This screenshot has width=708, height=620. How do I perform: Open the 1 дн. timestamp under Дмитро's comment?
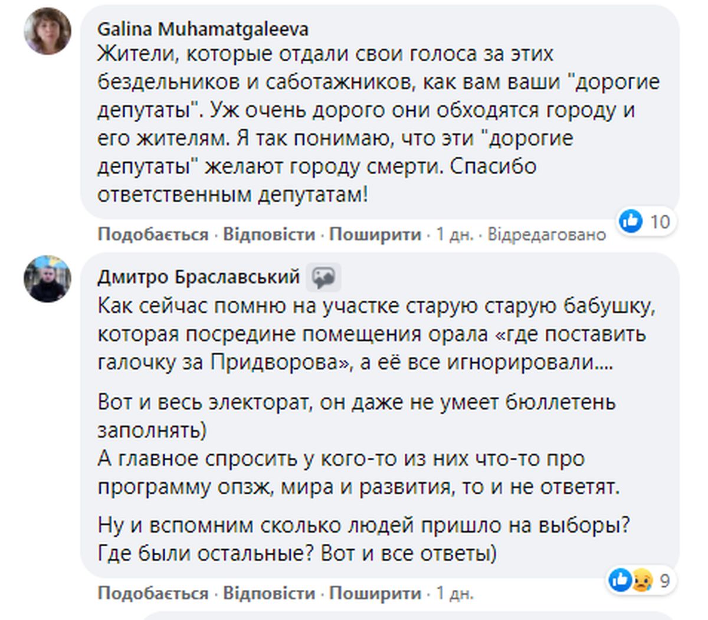[454, 593]
